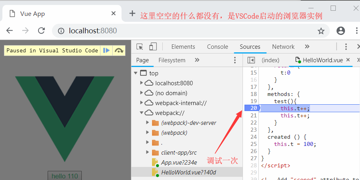Switch to the (index) file tab

(x=270, y=60)
